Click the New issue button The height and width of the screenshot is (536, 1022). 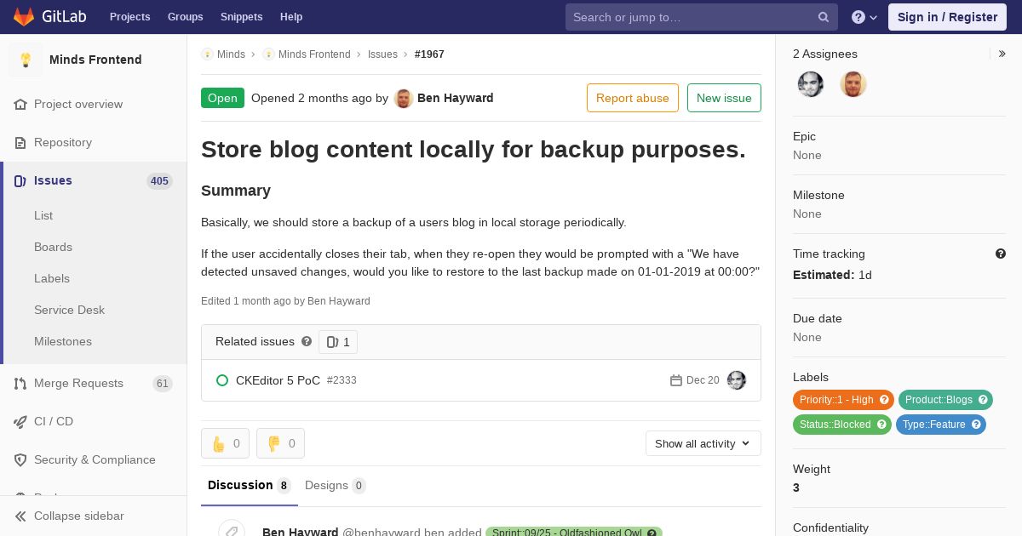tap(724, 98)
